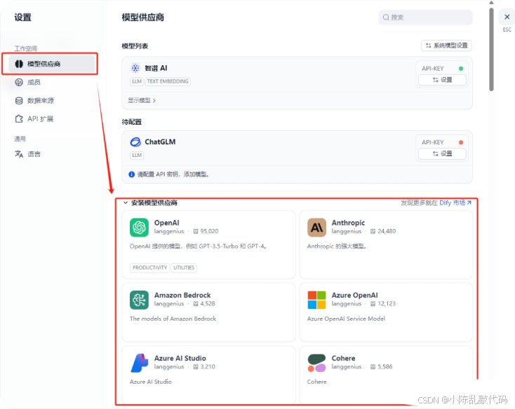The image size is (515, 409).
Task: Click the blue info icon under ChatGLM
Action: pos(132,174)
